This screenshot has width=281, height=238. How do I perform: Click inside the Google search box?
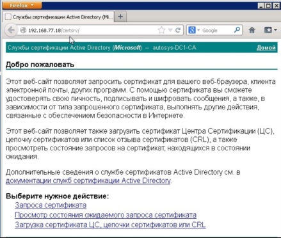pyautogui.click(x=216, y=30)
